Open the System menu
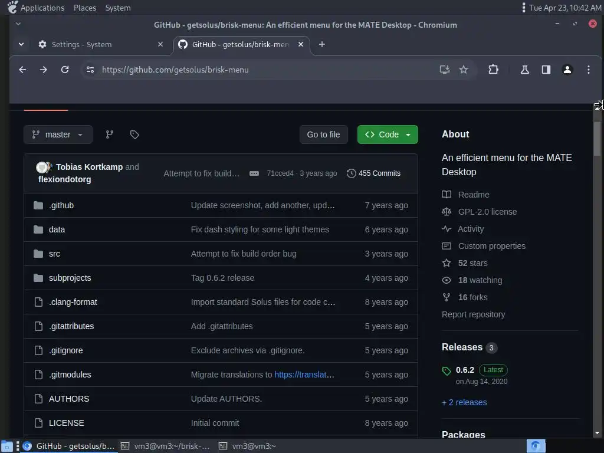Image resolution: width=604 pixels, height=453 pixels. click(118, 8)
